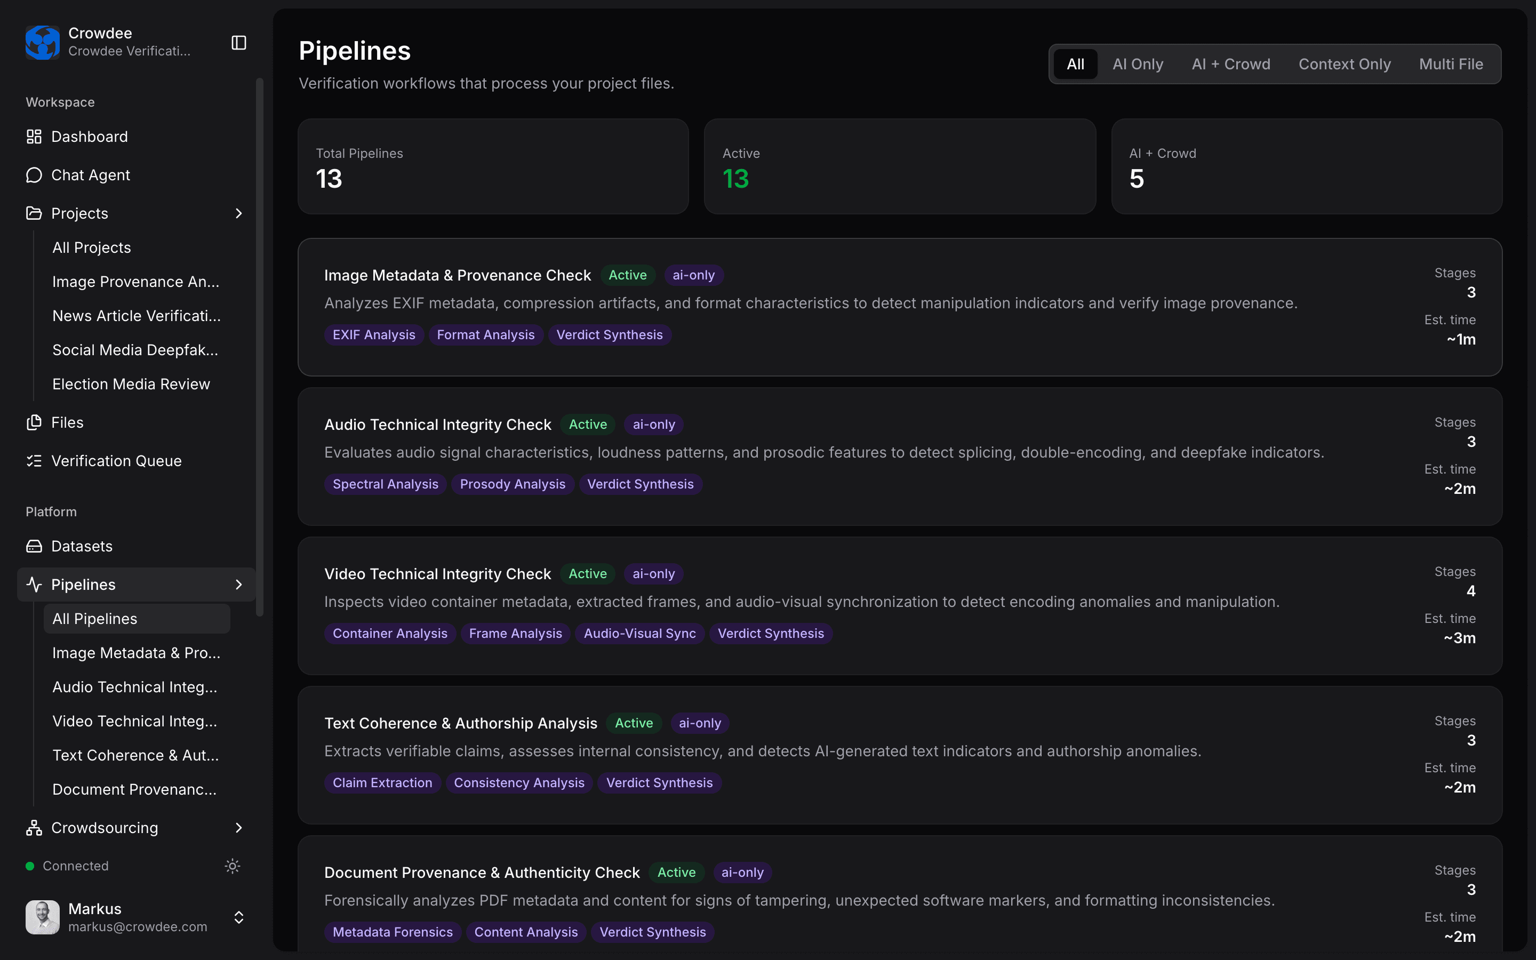Open Datasets via the drive icon
The image size is (1536, 960).
coord(34,546)
